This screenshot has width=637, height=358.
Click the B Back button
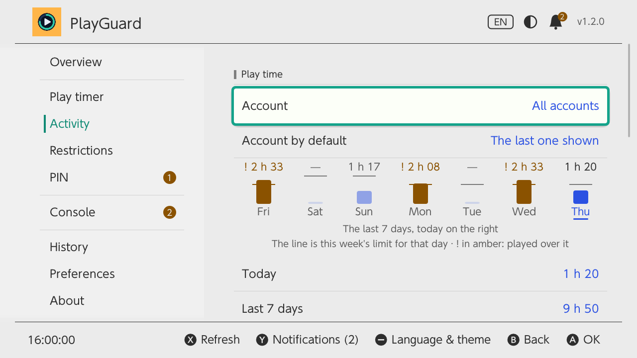[x=529, y=340]
